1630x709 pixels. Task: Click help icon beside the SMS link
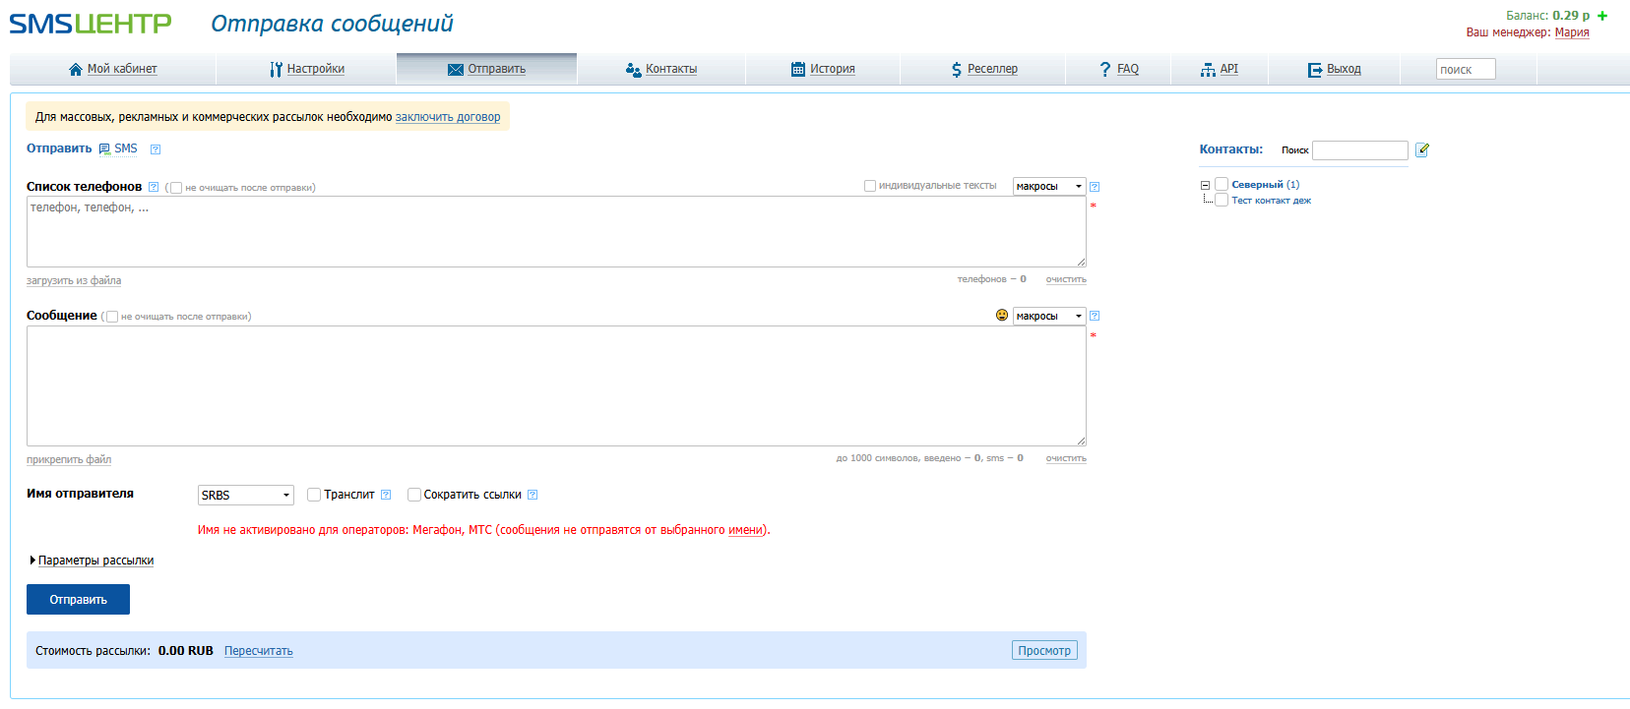pyautogui.click(x=156, y=149)
